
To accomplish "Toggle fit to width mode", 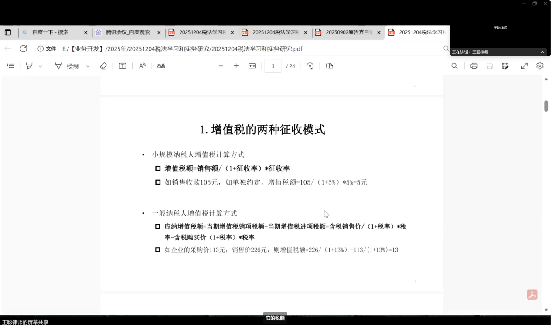I will [x=252, y=66].
